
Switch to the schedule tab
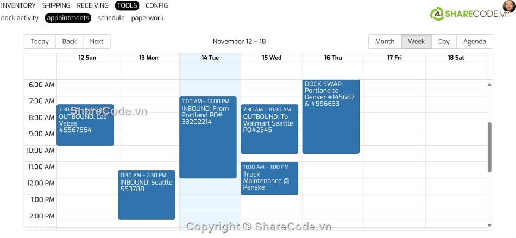(x=111, y=18)
